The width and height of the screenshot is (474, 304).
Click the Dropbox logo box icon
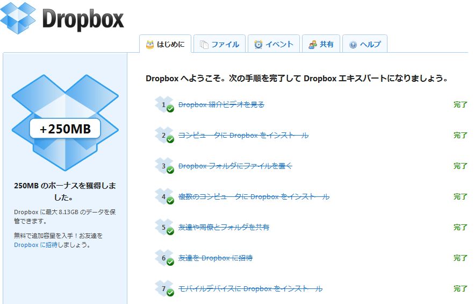point(18,18)
